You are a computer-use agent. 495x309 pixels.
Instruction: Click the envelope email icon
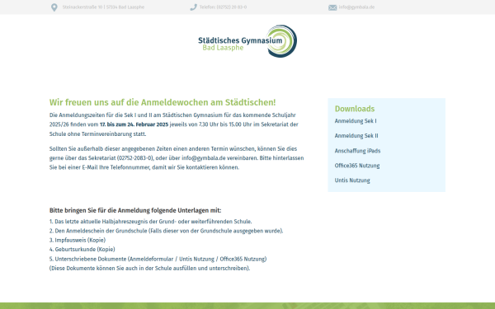coord(332,7)
